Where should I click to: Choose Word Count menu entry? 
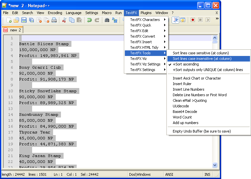[209, 117]
